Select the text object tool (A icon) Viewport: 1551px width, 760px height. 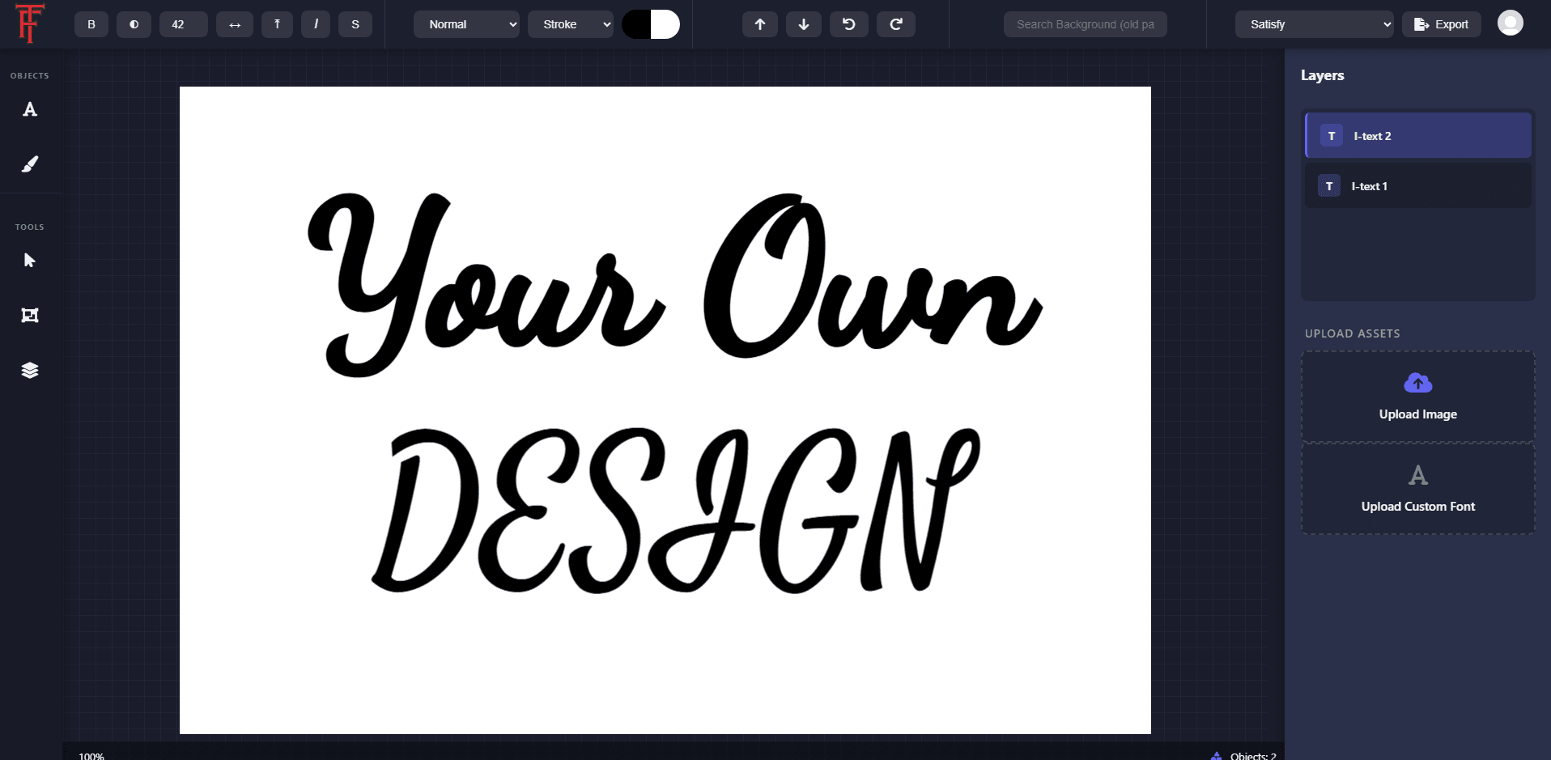pos(30,109)
